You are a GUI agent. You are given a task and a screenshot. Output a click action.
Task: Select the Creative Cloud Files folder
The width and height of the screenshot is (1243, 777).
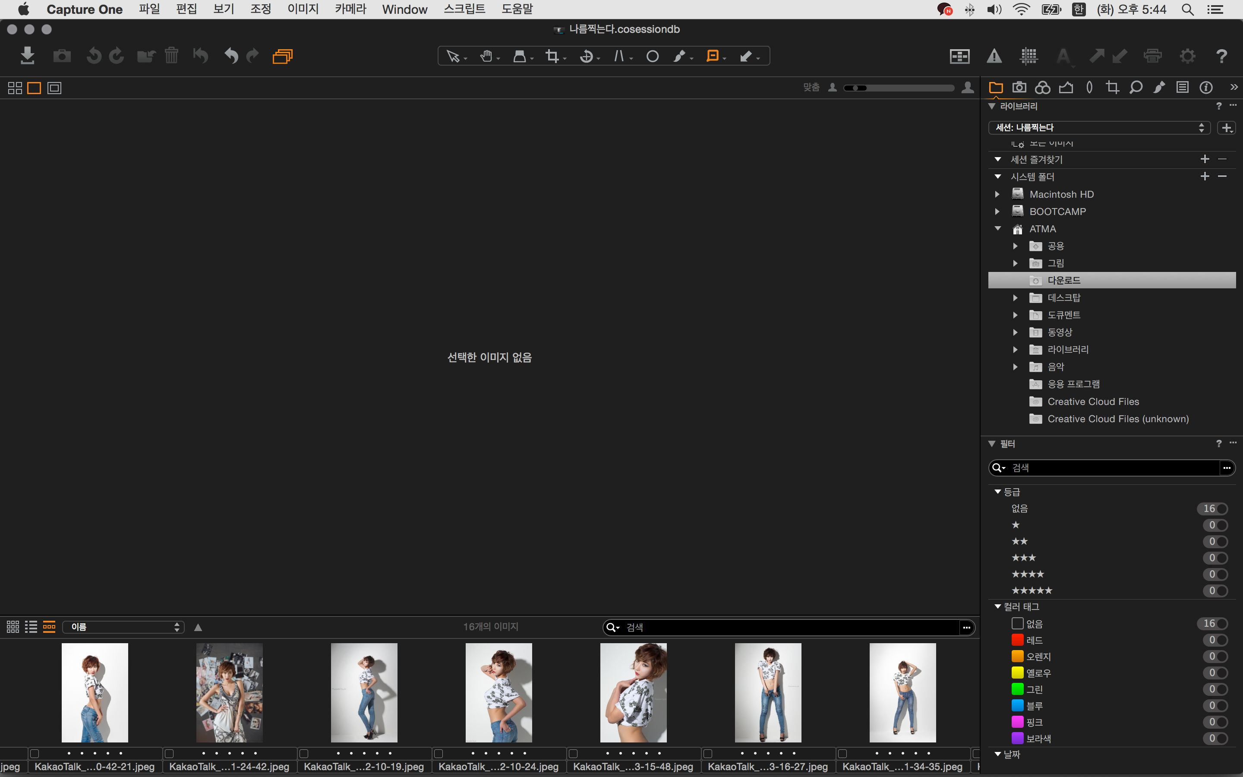coord(1093,401)
